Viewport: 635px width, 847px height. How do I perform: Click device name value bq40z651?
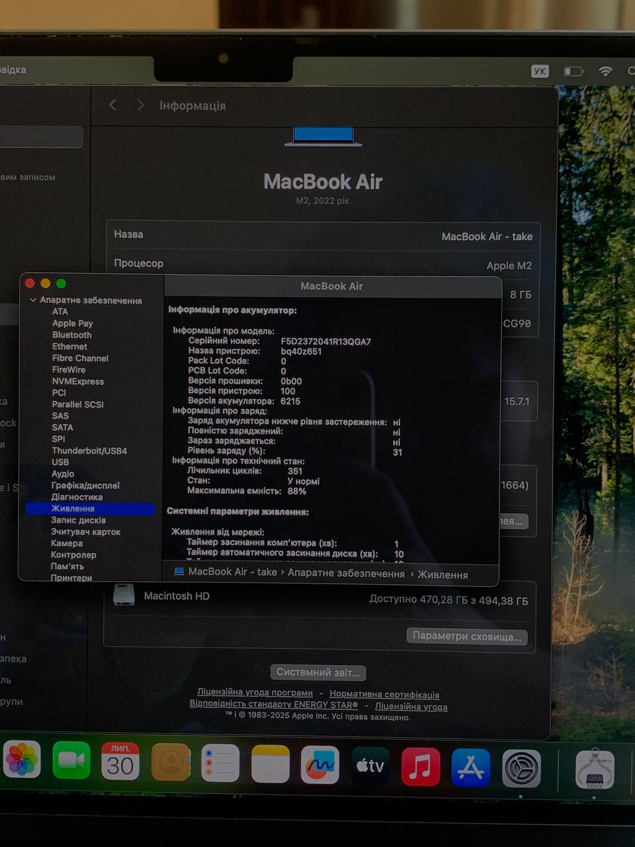coord(301,351)
